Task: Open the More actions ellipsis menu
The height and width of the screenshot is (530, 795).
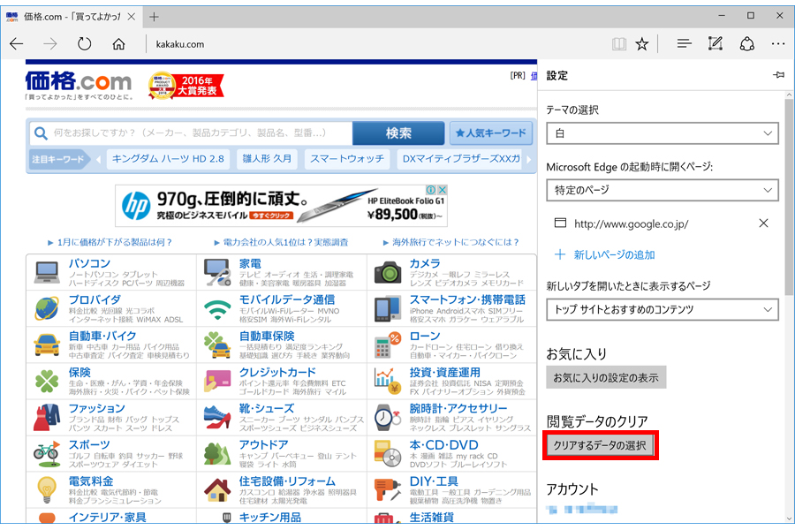Action: click(x=777, y=44)
